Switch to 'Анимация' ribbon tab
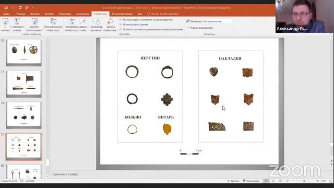The image size is (334, 188). pyautogui.click(x=82, y=14)
